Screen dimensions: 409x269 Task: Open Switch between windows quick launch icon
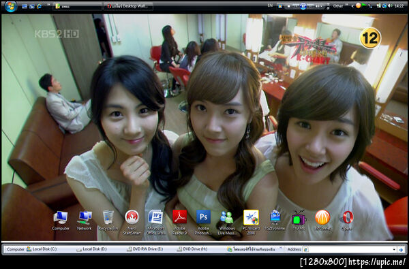(32, 6)
